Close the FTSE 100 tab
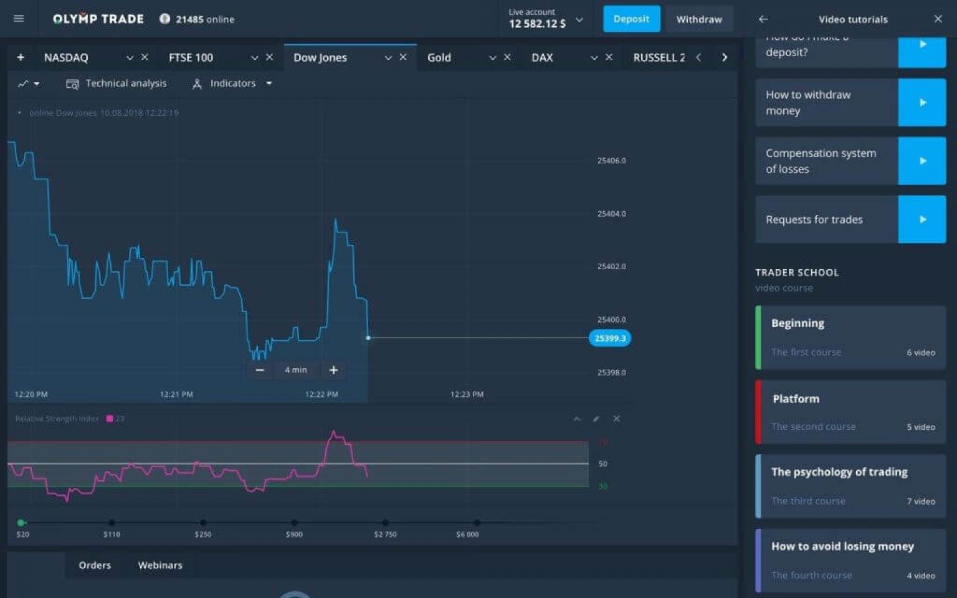Image resolution: width=957 pixels, height=598 pixels. tap(270, 57)
